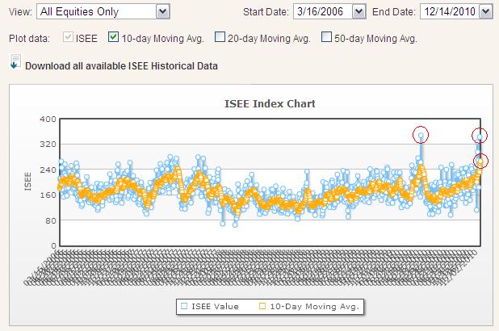Screen dimensions: 499x331
Task: Click the ISEE Index Chart title
Action: (269, 104)
